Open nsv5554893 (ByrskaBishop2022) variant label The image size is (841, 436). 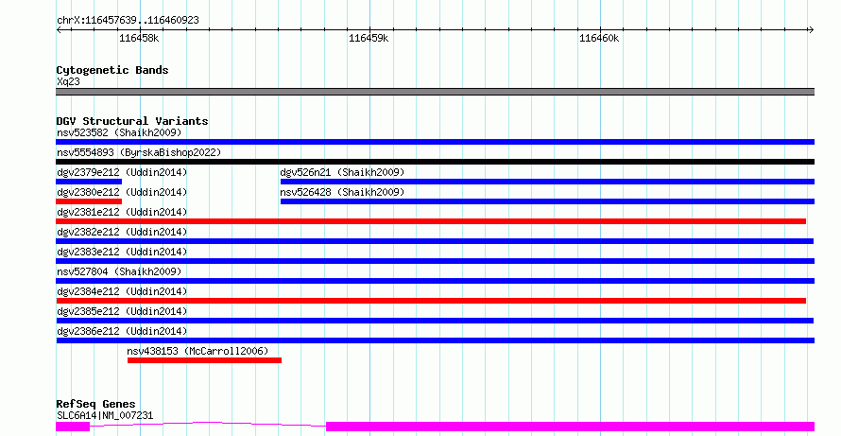click(139, 152)
